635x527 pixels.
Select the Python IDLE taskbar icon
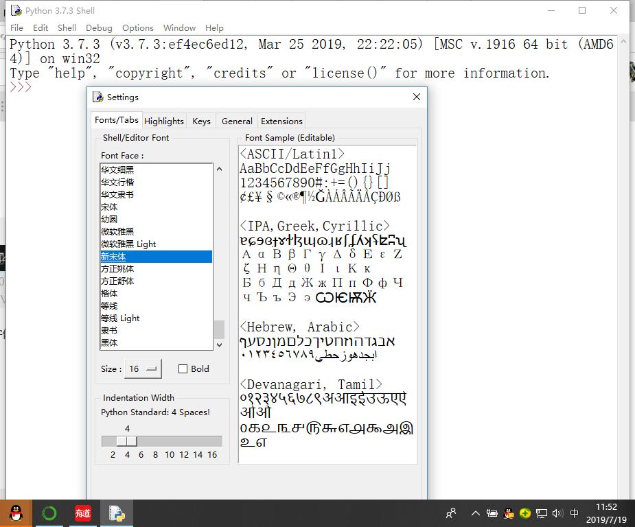click(117, 513)
